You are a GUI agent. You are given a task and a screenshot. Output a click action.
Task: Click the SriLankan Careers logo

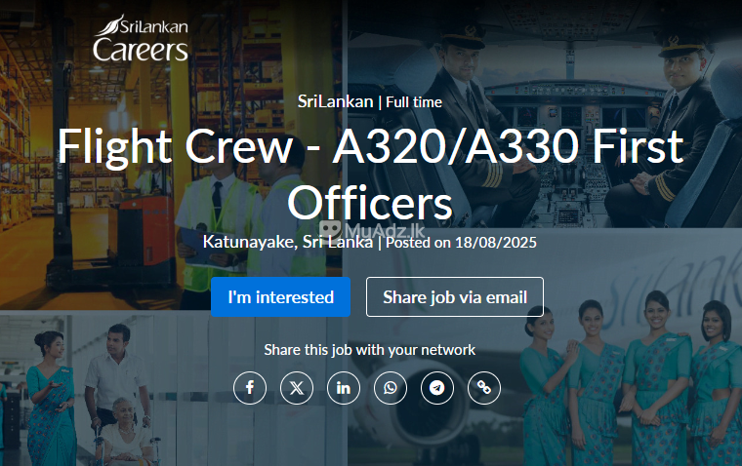coord(140,39)
